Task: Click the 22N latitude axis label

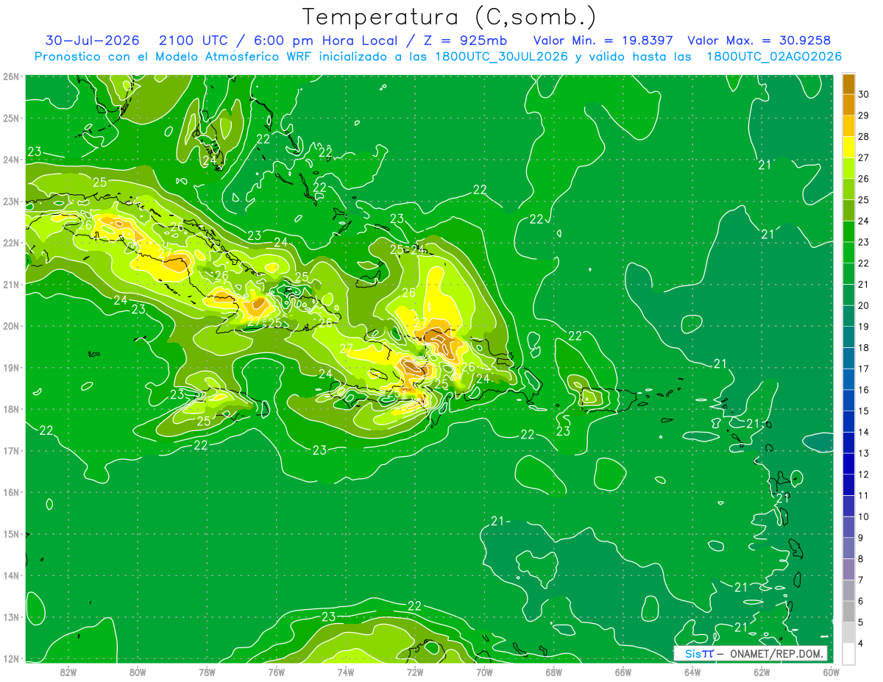Action: (x=12, y=243)
